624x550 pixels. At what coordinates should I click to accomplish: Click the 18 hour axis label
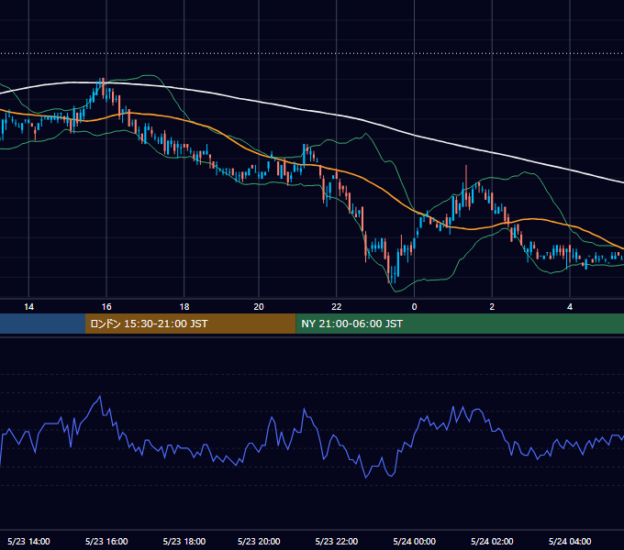point(184,307)
